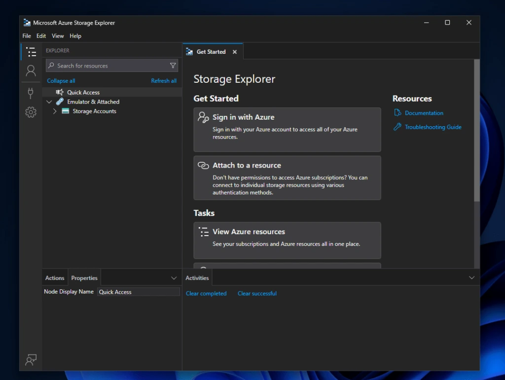Click Clear completed
The width and height of the screenshot is (505, 380).
206,293
